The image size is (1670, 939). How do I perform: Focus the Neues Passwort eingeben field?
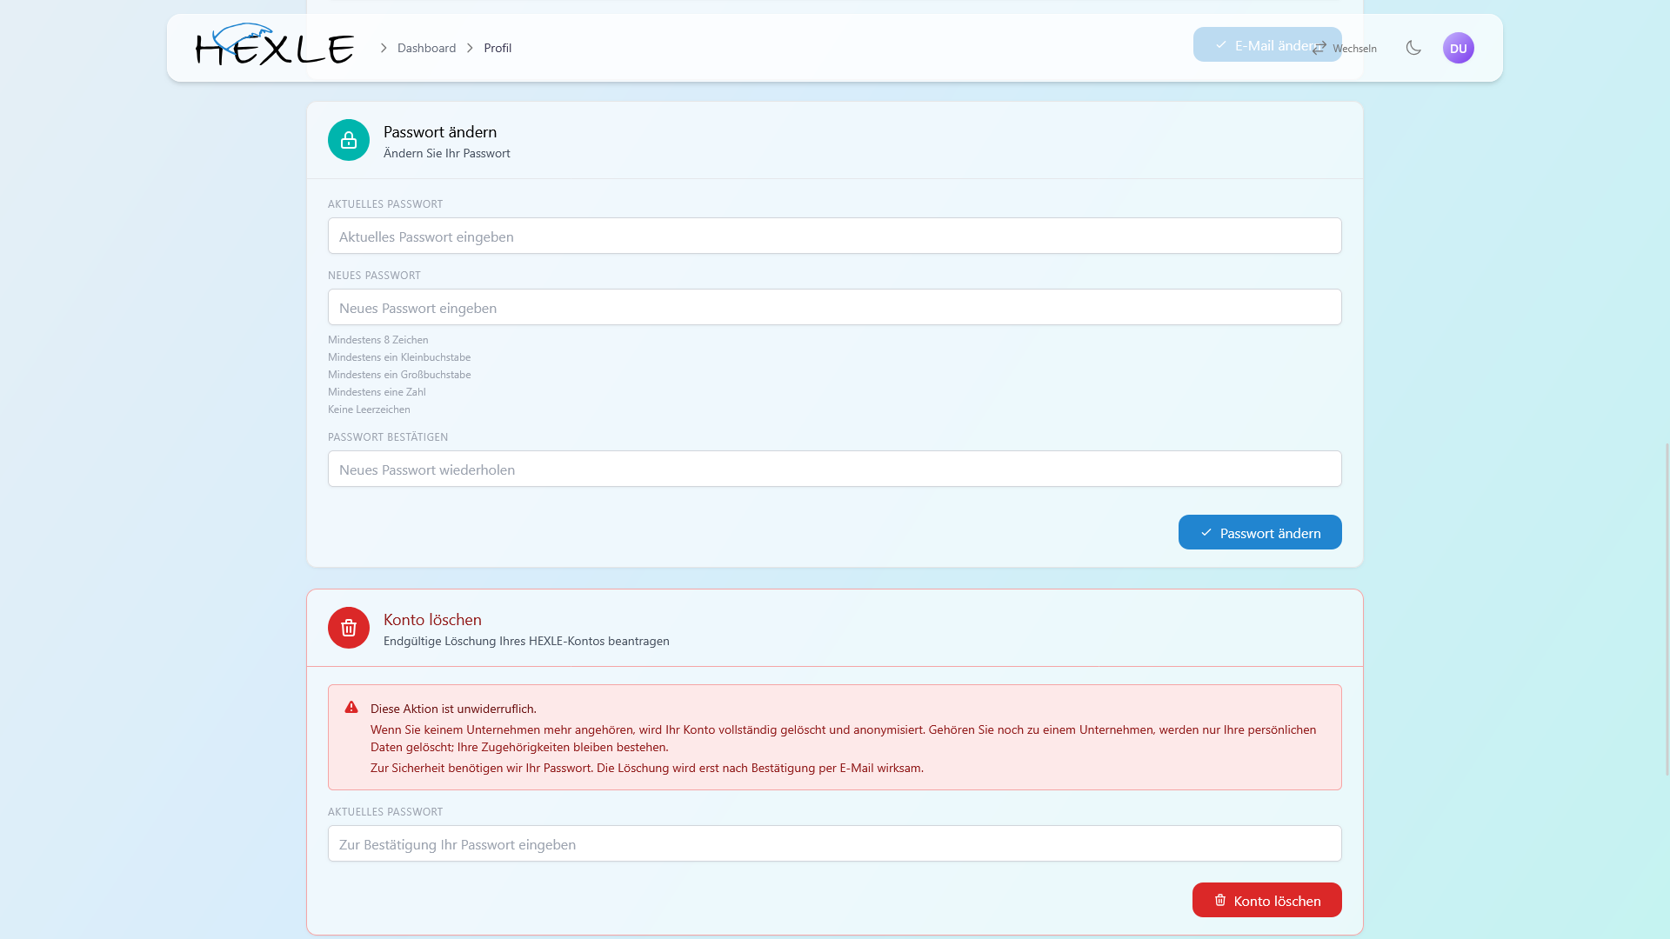[x=835, y=307]
